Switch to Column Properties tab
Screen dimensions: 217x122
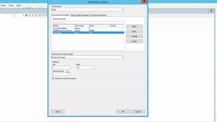99,15
